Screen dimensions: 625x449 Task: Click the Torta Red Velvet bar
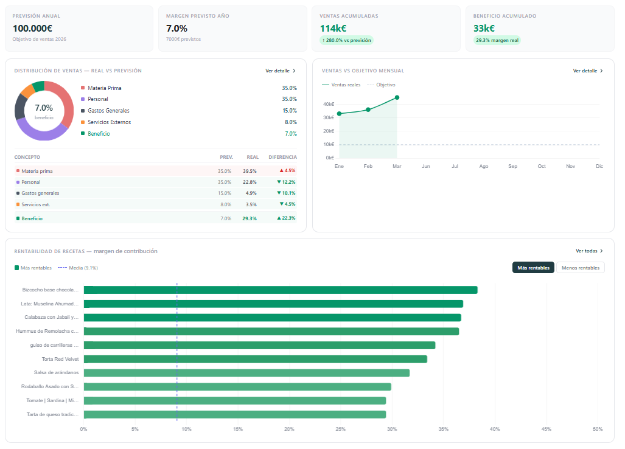click(256, 360)
